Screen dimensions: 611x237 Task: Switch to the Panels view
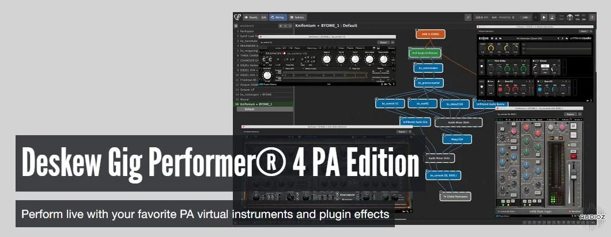(x=251, y=17)
